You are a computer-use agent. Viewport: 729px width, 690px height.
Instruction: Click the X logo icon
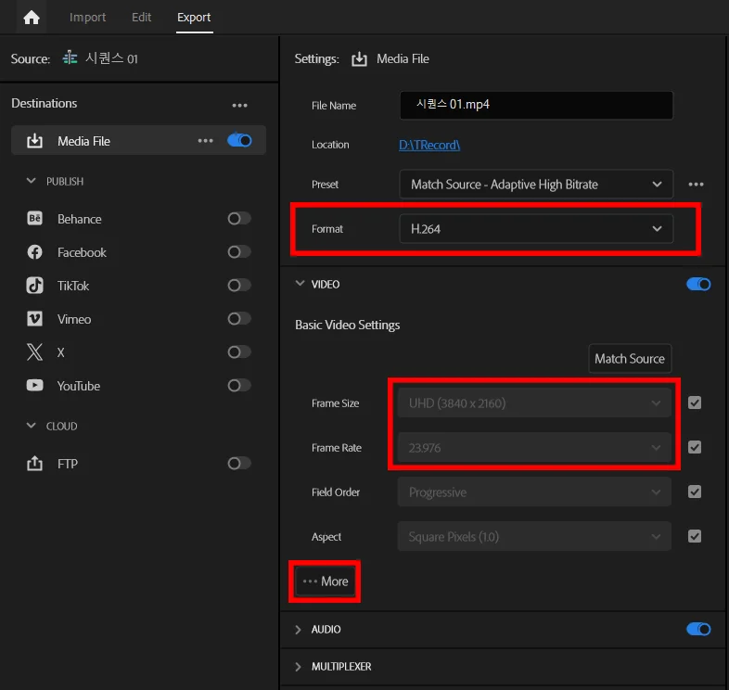[35, 352]
